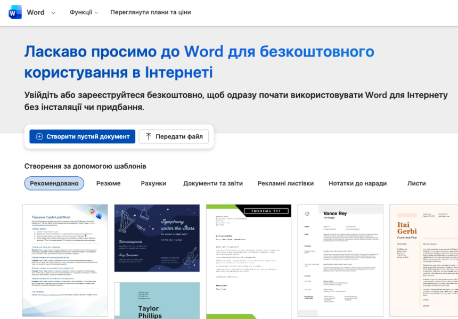458x319 pixels.
Task: Click the Word logo icon
Action: point(15,13)
